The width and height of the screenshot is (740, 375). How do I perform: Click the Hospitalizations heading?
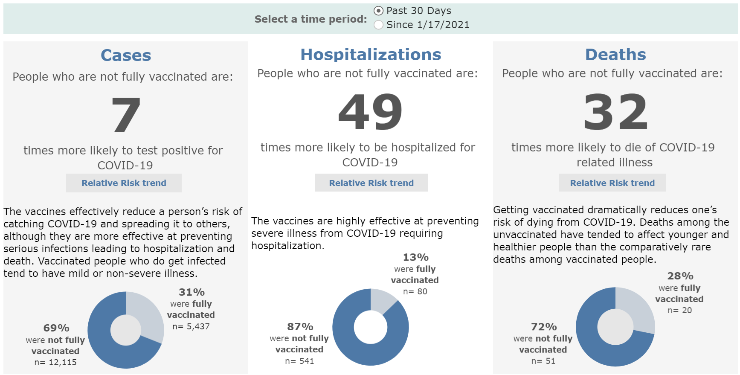coord(371,55)
